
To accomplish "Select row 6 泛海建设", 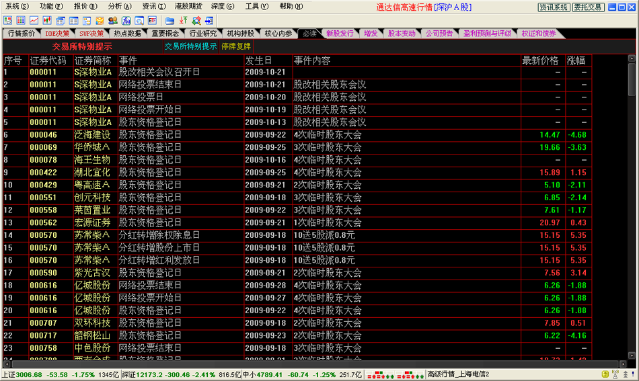I will pyautogui.click(x=297, y=135).
